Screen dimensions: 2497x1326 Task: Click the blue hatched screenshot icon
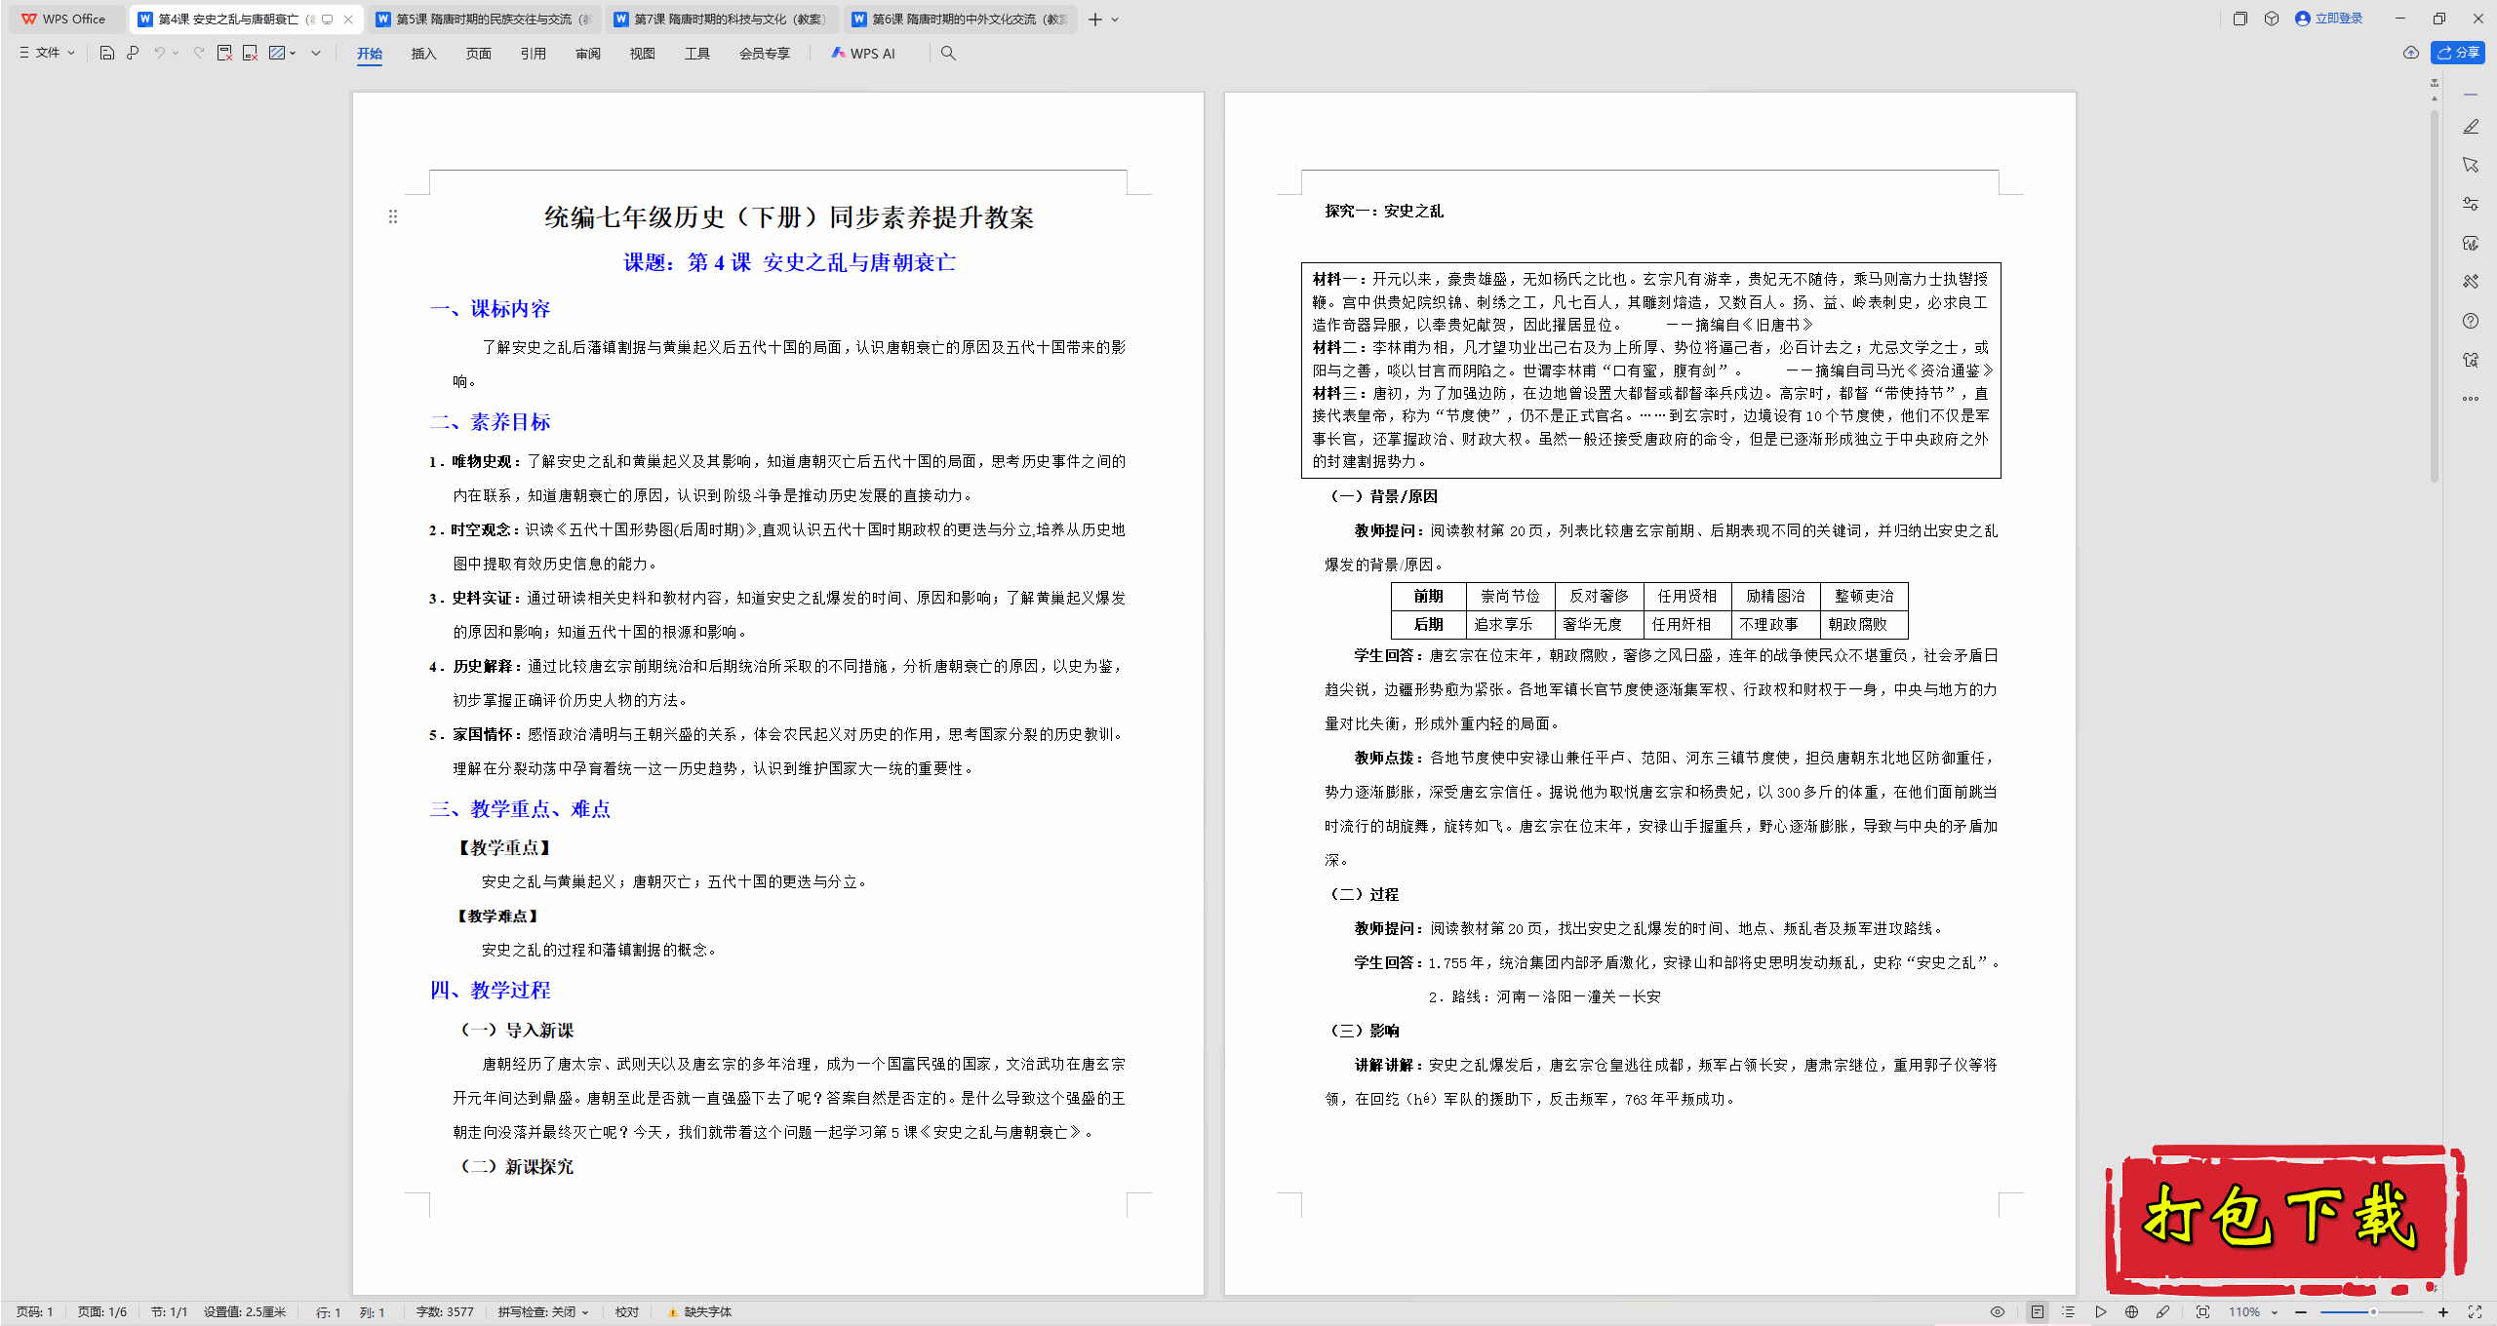[x=277, y=53]
